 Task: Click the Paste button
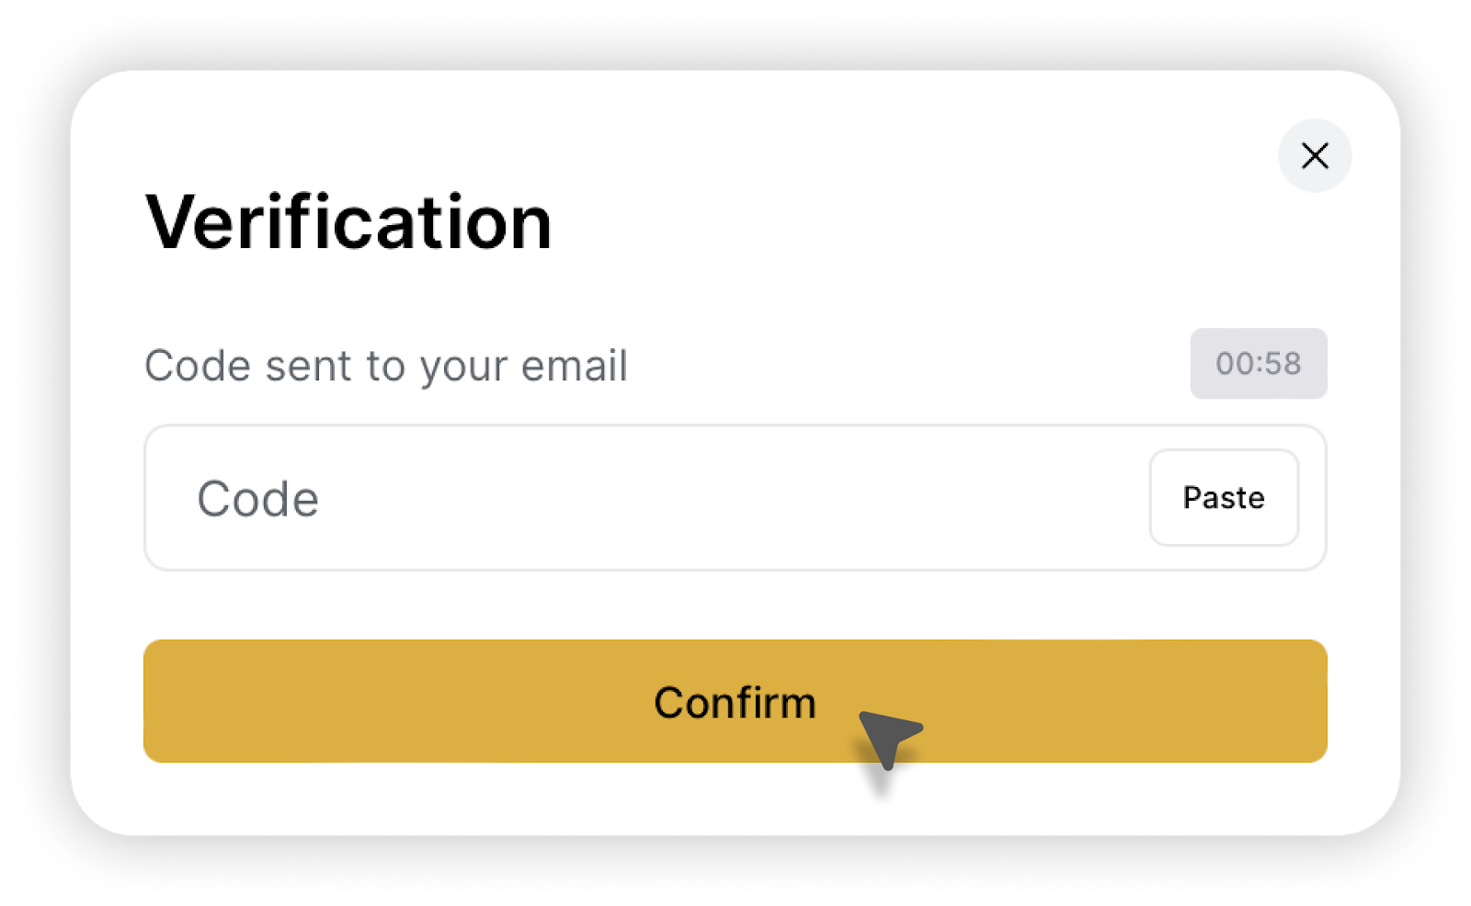(1224, 498)
